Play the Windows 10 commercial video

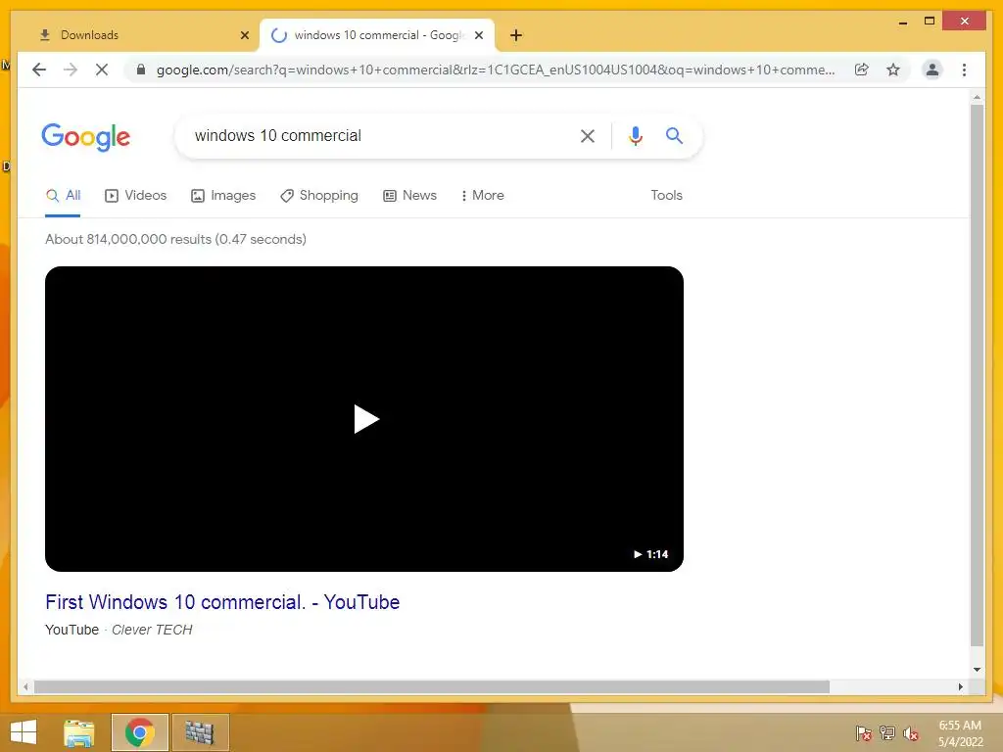coord(366,419)
